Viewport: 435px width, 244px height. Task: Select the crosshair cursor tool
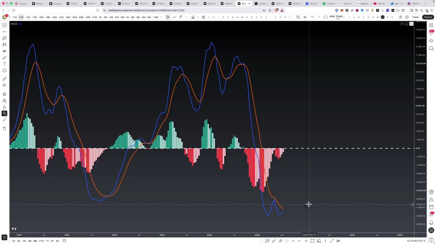click(x=4, y=25)
